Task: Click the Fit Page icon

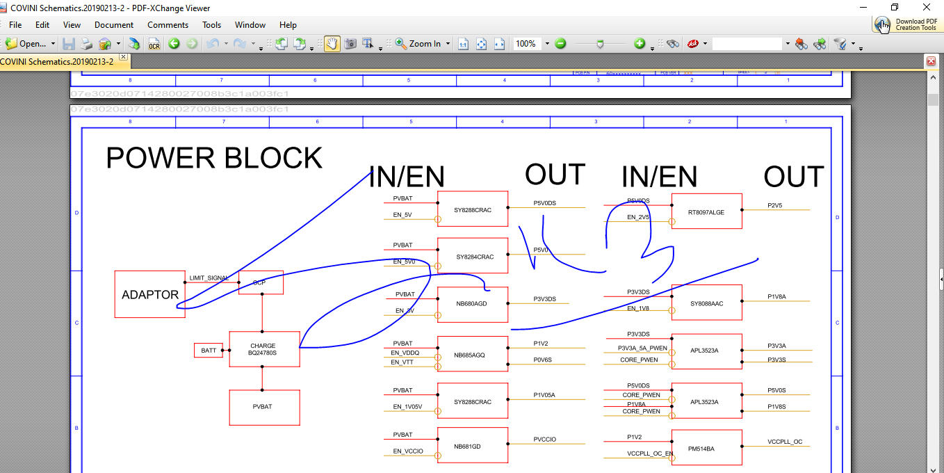Action: 481,44
